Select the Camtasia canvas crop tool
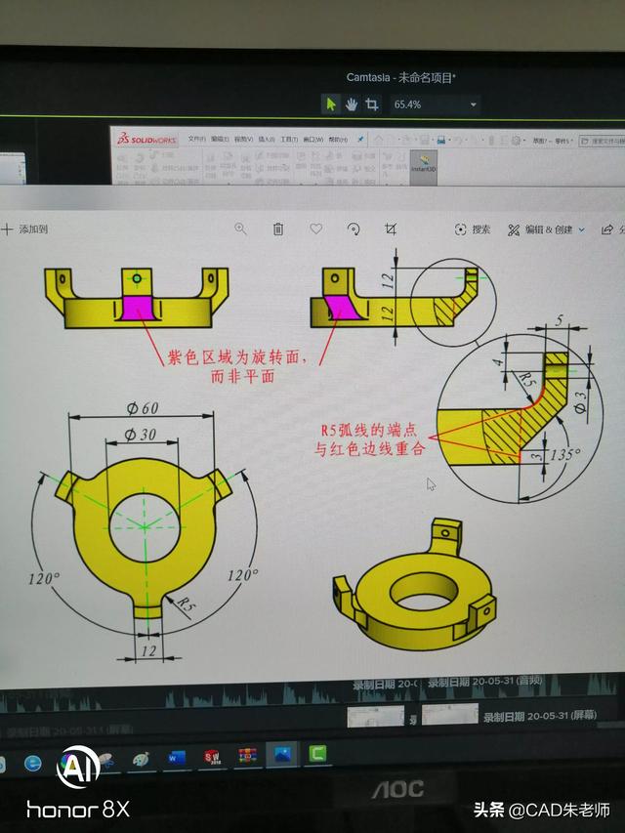625x833 pixels. point(371,104)
